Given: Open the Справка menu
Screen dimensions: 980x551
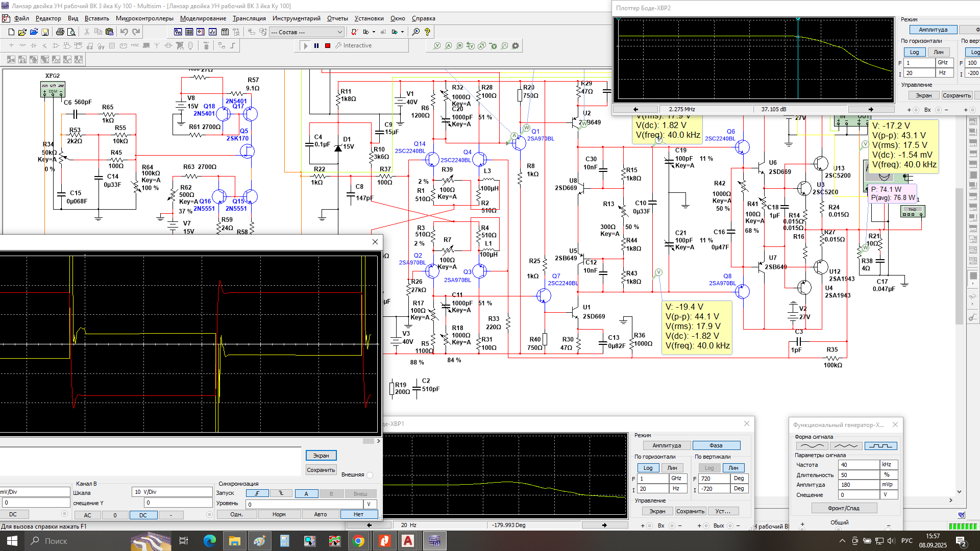Looking at the screenshot, I should click(x=424, y=18).
